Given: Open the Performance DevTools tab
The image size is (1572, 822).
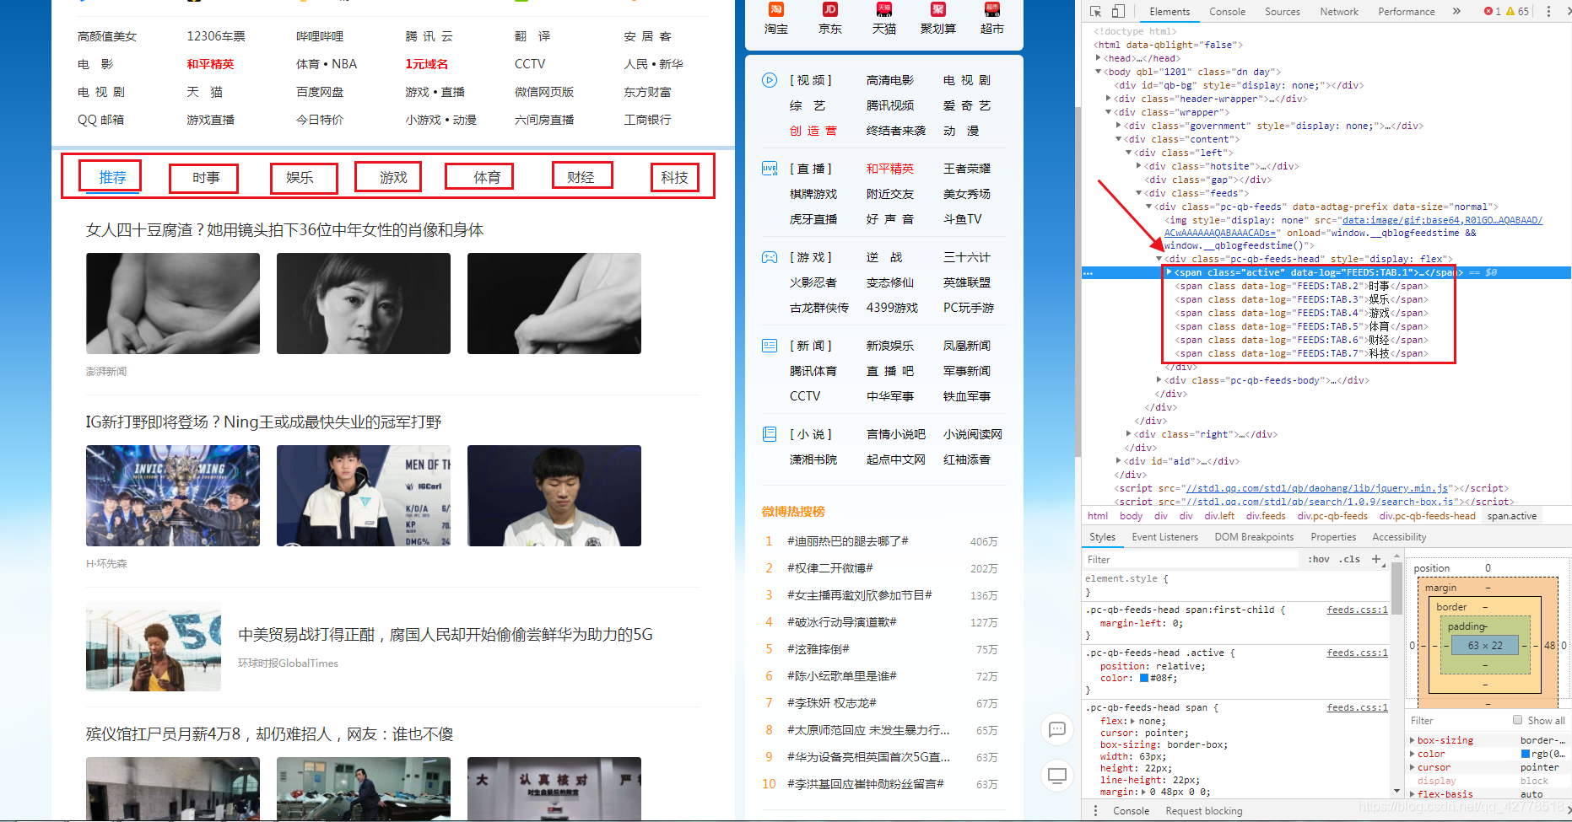Looking at the screenshot, I should tap(1406, 12).
